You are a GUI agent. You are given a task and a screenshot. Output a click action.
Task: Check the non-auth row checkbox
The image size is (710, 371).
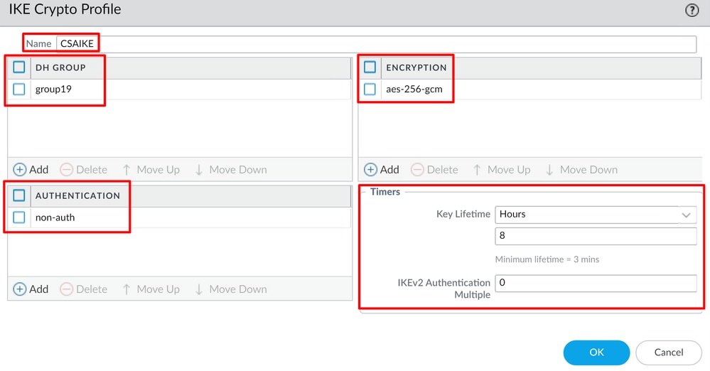(19, 217)
